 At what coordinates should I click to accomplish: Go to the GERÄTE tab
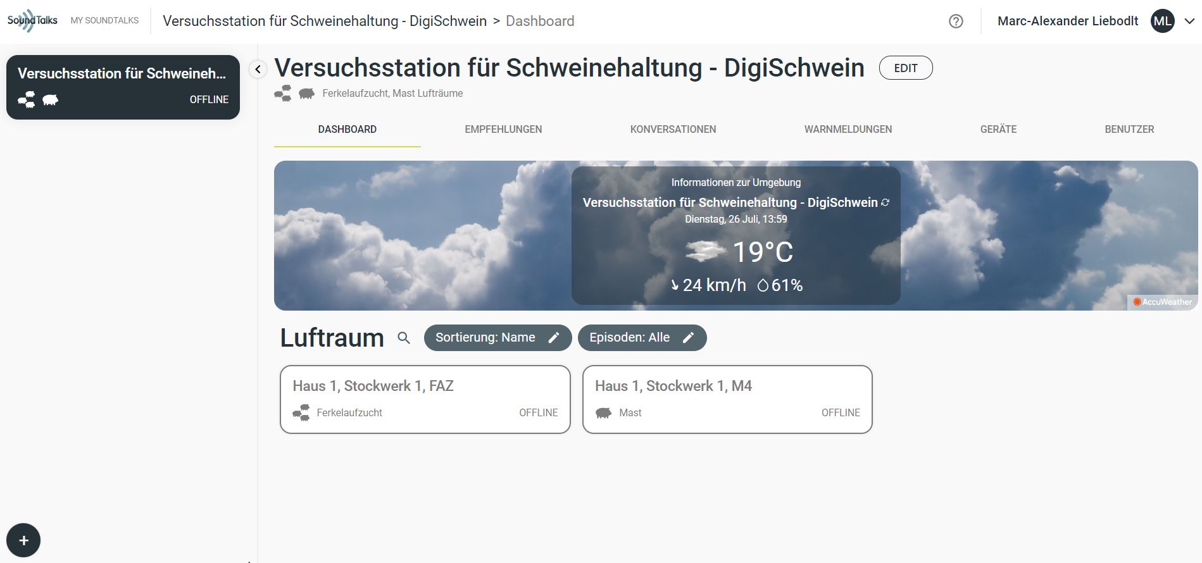(998, 130)
